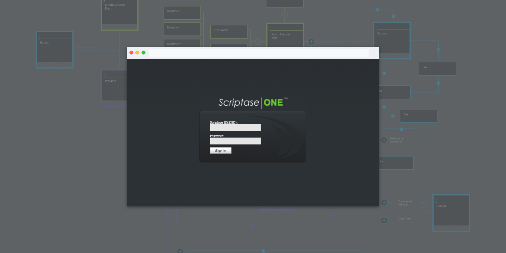
Task: Click plus icon beside Date/Time label
Action: tap(384, 220)
